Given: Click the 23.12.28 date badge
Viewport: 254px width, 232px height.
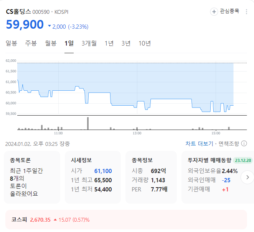Looking at the screenshot, I should [243, 160].
